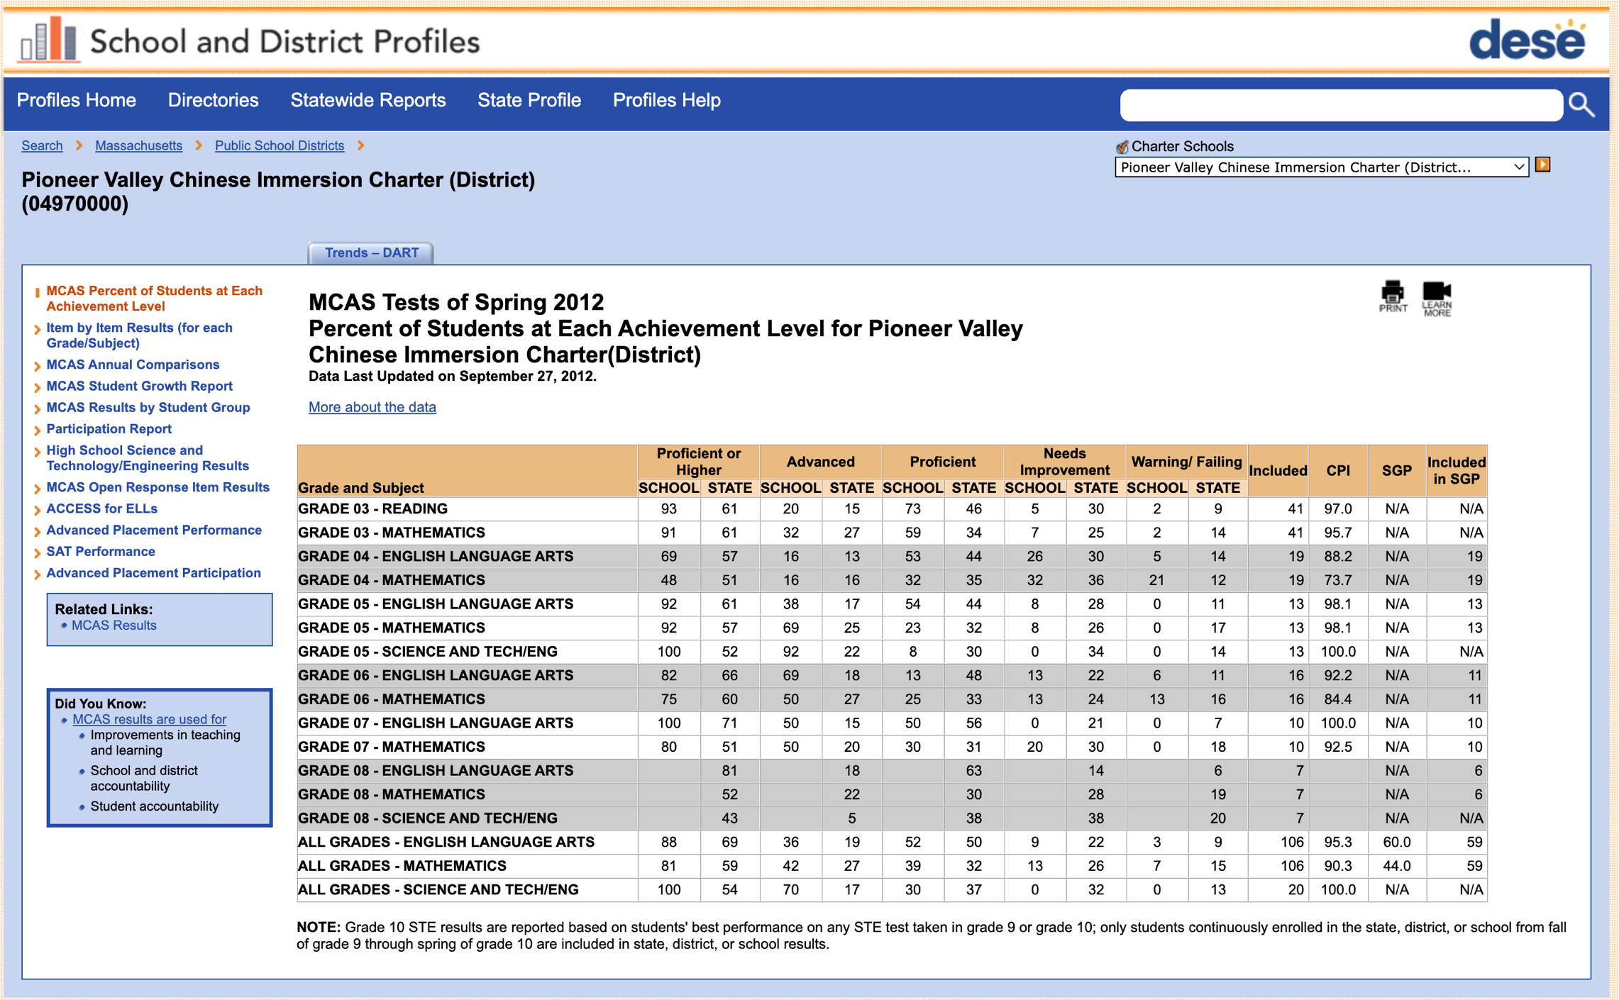Click the Charter Schools pencil icon

coord(1122,147)
